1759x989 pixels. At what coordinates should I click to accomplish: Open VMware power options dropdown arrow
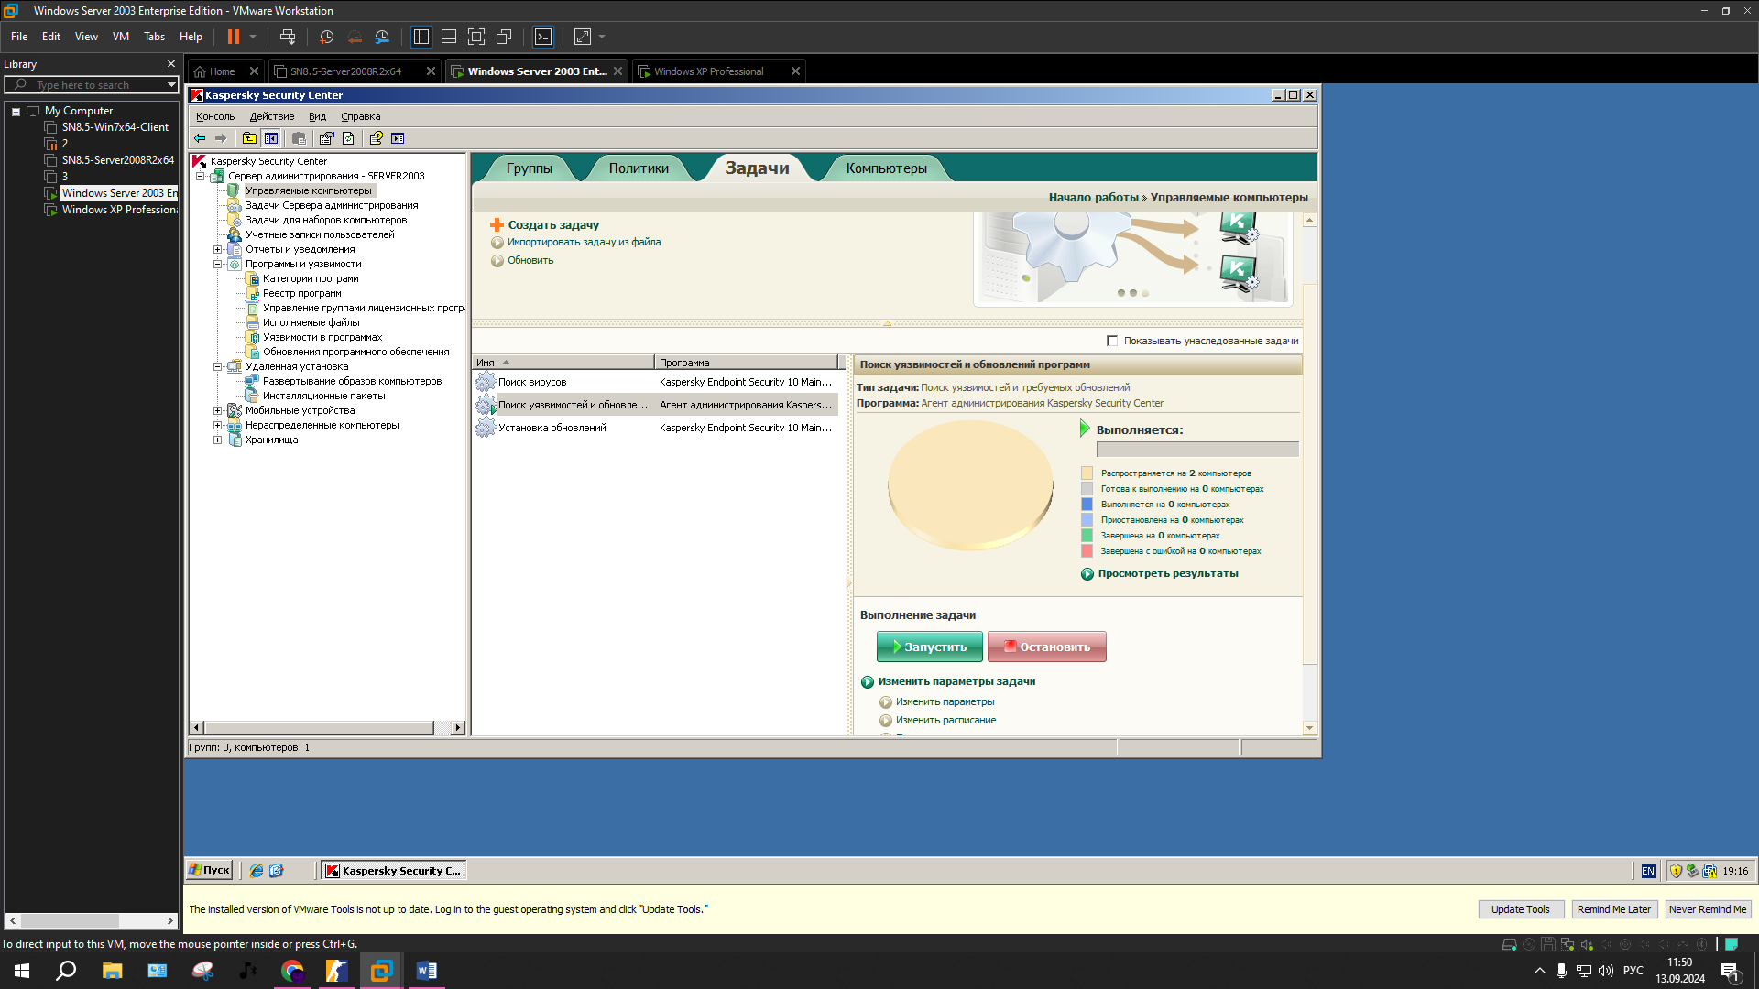[253, 37]
